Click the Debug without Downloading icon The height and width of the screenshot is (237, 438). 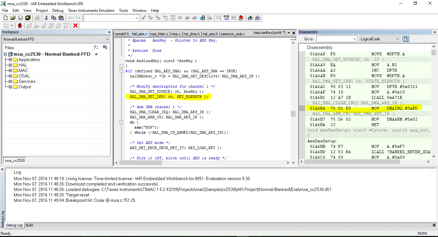[257, 18]
